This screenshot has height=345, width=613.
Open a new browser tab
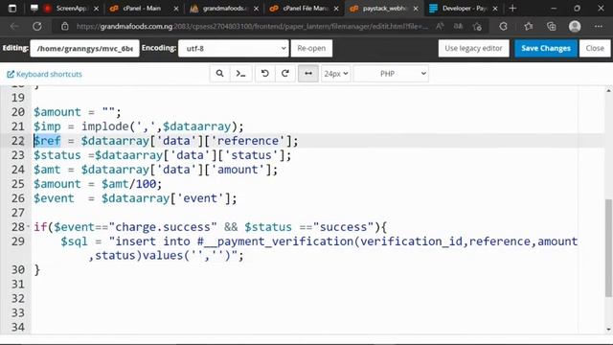[x=512, y=9]
